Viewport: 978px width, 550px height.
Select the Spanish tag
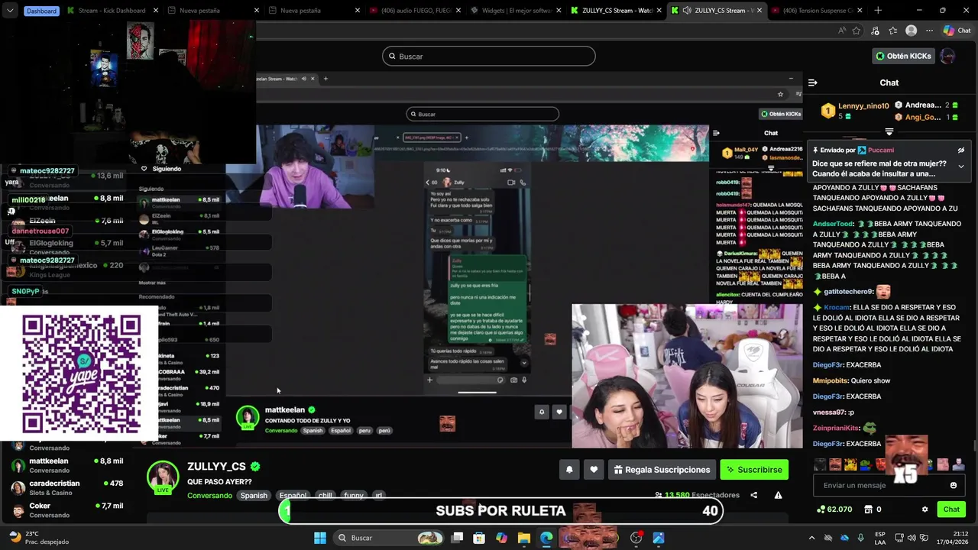point(254,496)
